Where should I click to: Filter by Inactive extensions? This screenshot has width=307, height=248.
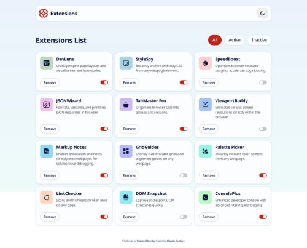coord(259,40)
